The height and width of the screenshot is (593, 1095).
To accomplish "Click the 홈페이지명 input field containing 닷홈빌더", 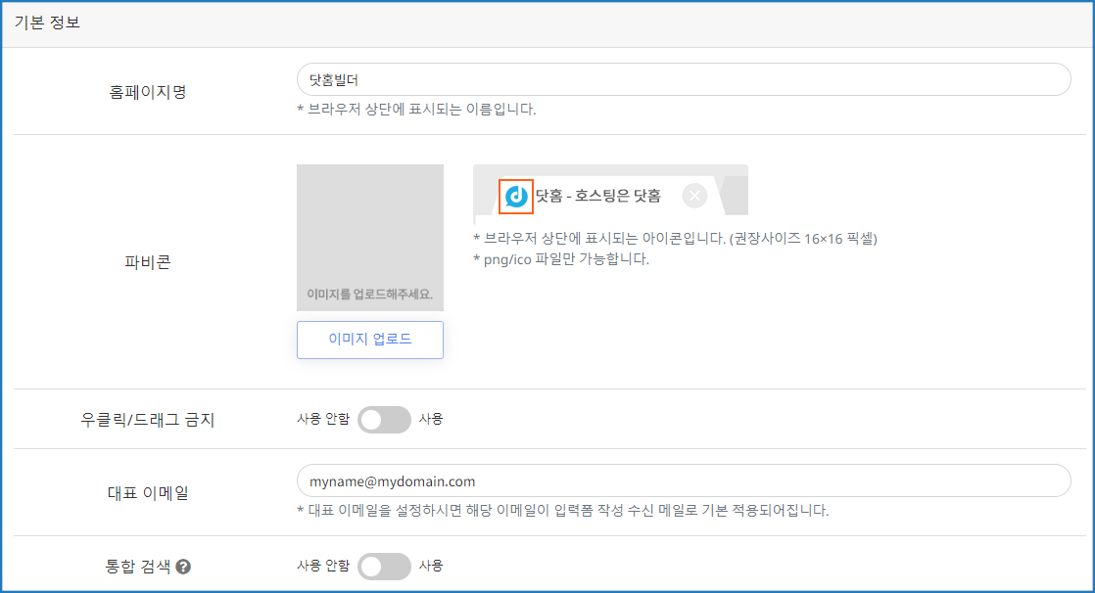I will click(x=683, y=80).
